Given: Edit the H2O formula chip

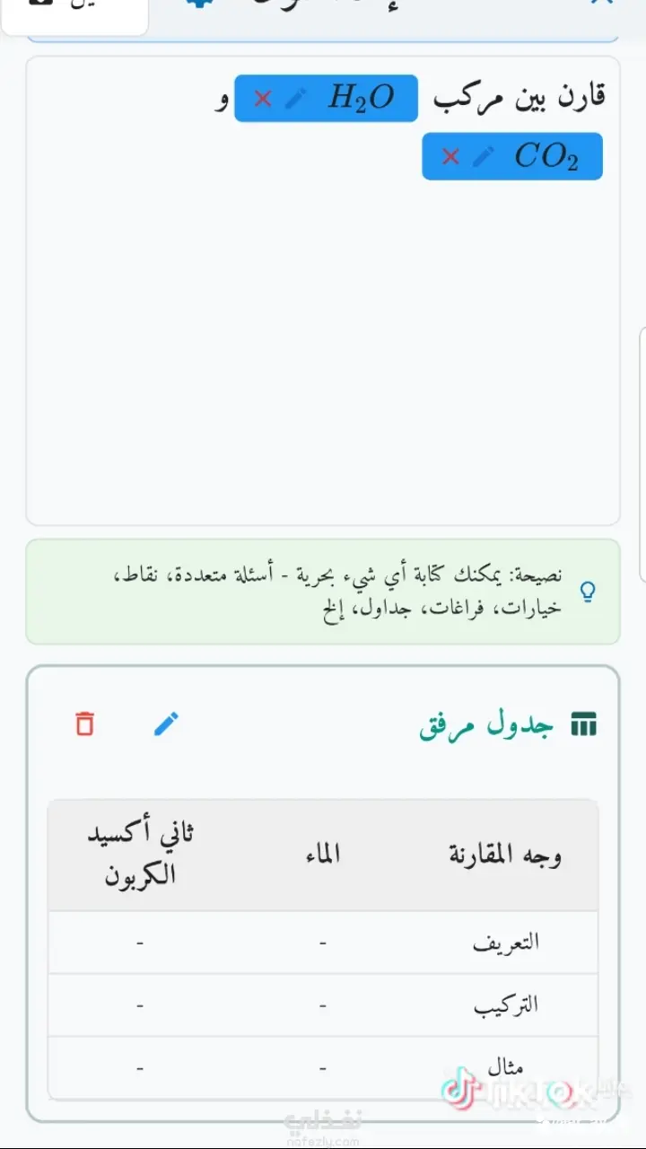Looking at the screenshot, I should click(x=295, y=99).
